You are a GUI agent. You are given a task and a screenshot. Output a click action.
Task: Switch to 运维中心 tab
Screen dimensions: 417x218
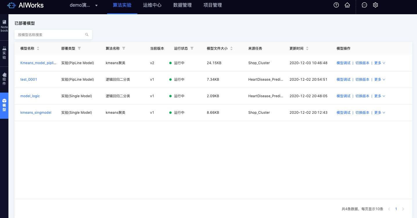(152, 5)
